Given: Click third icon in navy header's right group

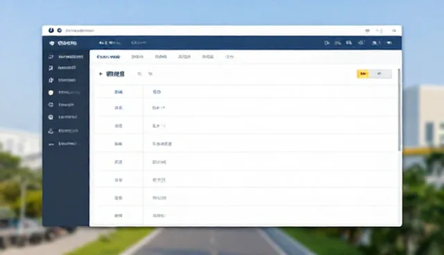Looking at the screenshot, I should click(349, 43).
